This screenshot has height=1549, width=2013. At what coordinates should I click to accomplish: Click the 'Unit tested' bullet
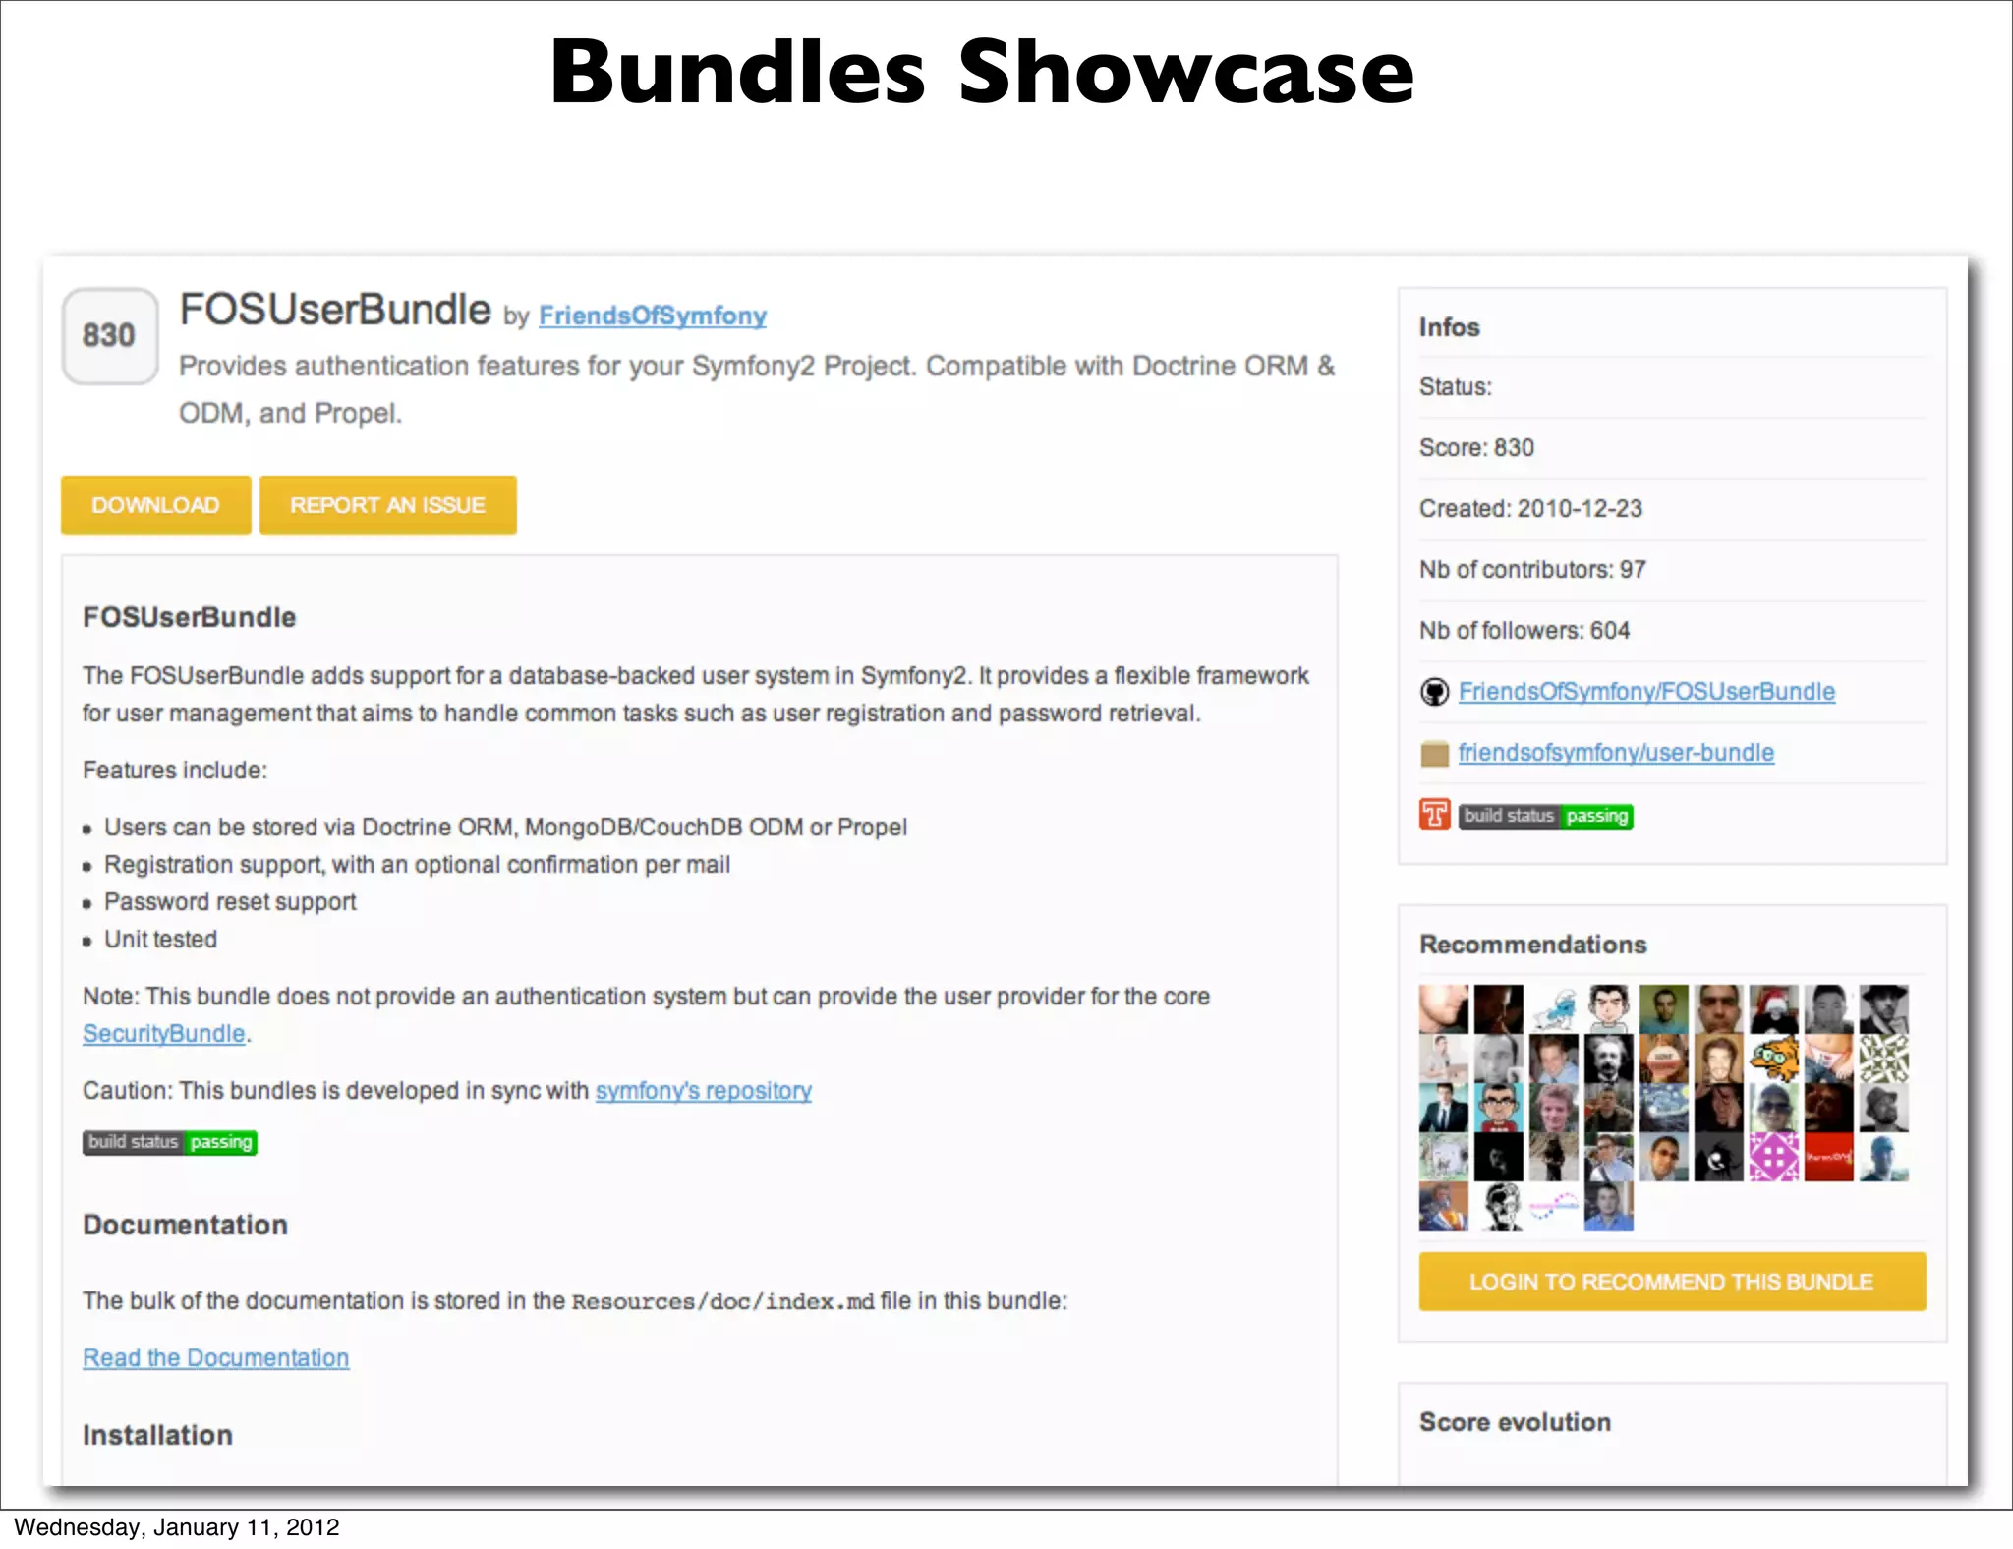pyautogui.click(x=161, y=940)
